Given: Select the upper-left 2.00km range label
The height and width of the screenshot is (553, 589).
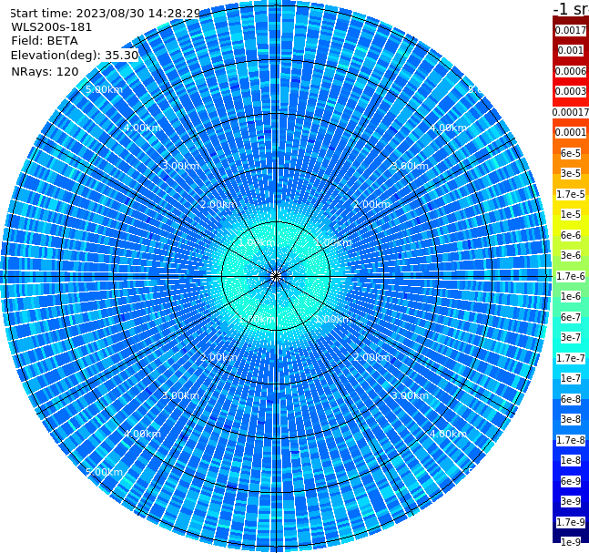Looking at the screenshot, I should point(219,204).
